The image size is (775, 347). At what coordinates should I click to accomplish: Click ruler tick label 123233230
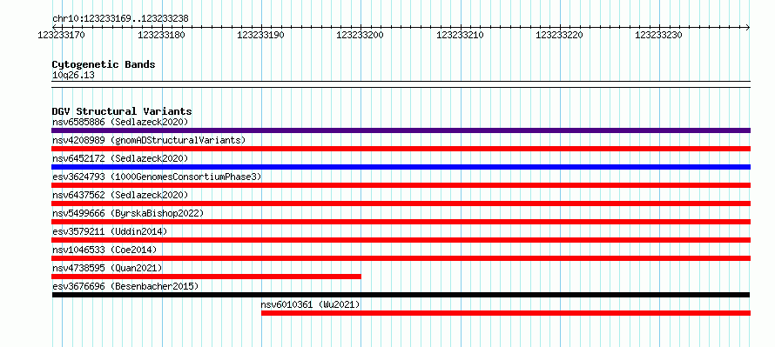(658, 35)
